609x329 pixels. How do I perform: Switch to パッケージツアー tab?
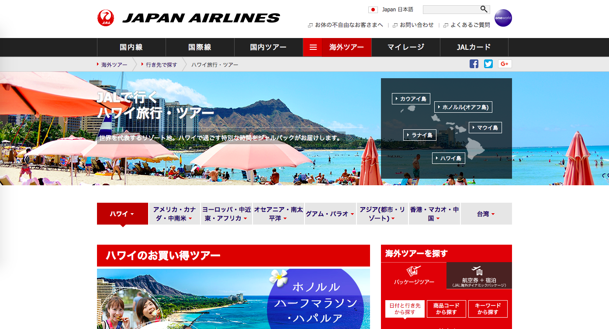(414, 275)
